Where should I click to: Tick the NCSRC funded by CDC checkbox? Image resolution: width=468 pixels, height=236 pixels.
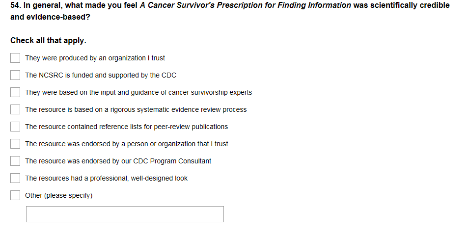coord(15,75)
